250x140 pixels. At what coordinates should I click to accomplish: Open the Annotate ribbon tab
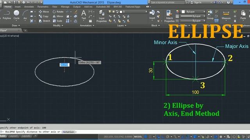point(29,7)
